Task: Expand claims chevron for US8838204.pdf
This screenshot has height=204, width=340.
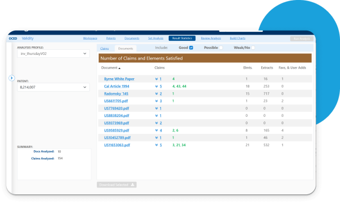Action: pos(156,116)
